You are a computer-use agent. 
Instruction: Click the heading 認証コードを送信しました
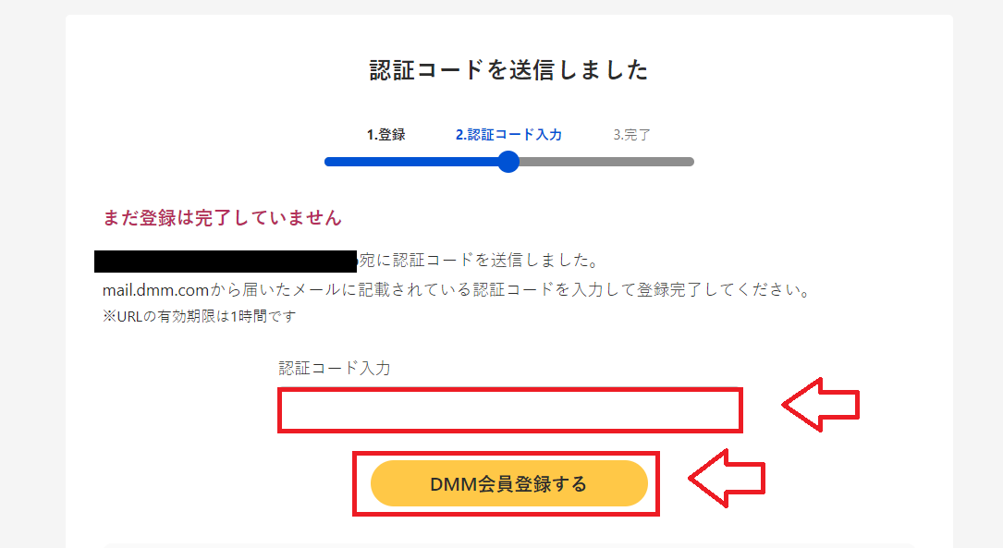pos(508,69)
